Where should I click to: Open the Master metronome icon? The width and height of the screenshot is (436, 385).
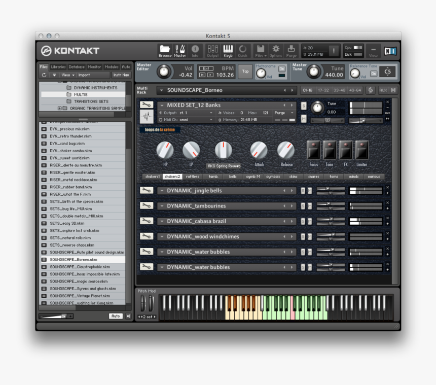click(x=180, y=51)
